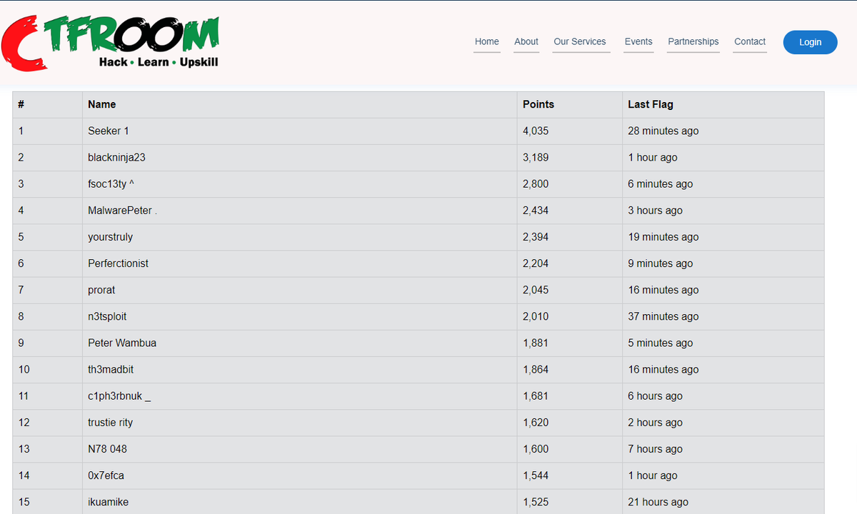Click fsoc13ty's '6 minutes ago' cell
This screenshot has height=514, width=857.
pyautogui.click(x=723, y=184)
